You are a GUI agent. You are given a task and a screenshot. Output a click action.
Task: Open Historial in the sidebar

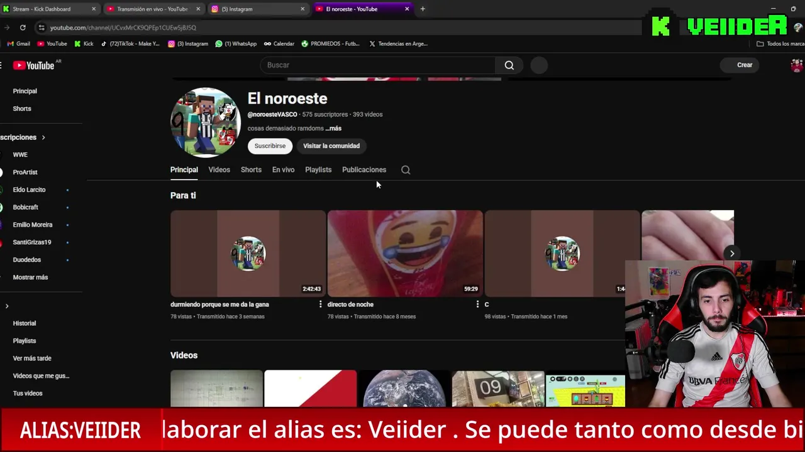pyautogui.click(x=25, y=323)
